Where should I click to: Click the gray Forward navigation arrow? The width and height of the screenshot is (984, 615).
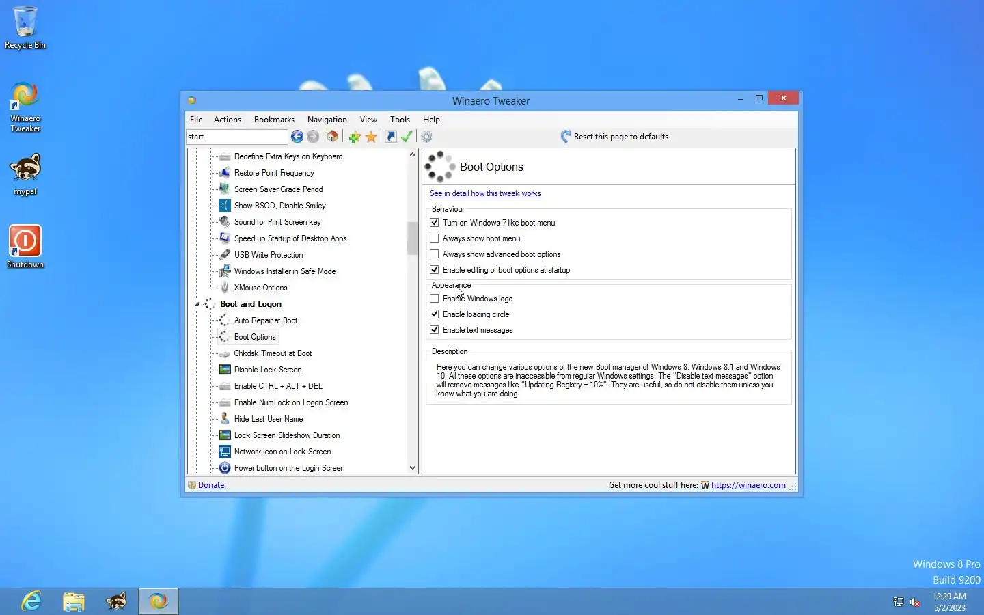tap(313, 137)
